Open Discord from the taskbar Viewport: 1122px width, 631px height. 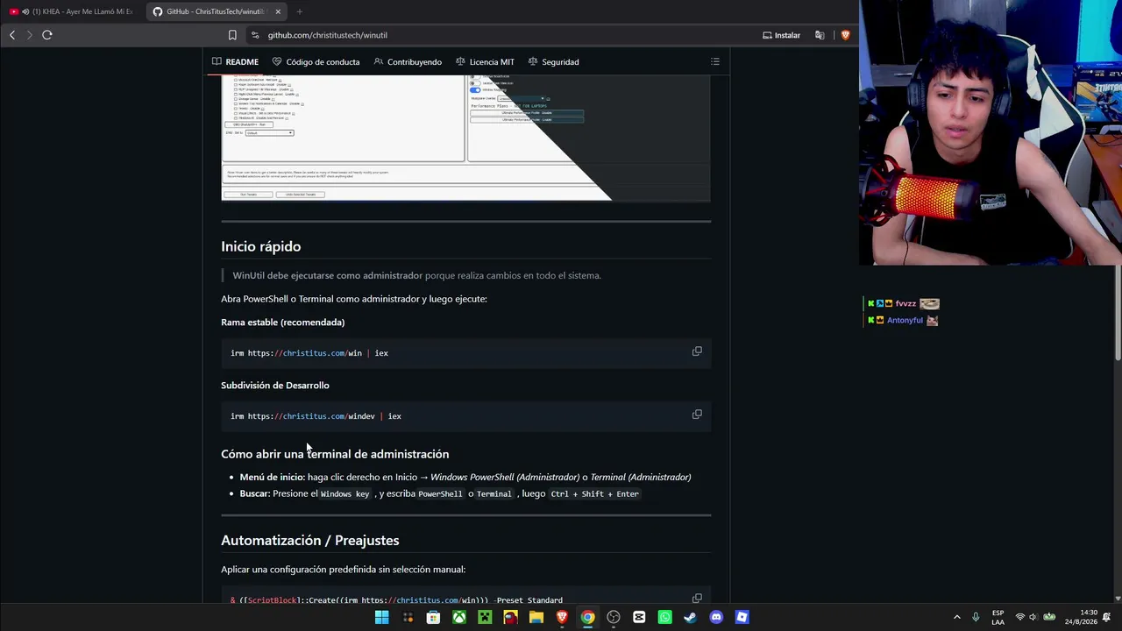coord(716,617)
